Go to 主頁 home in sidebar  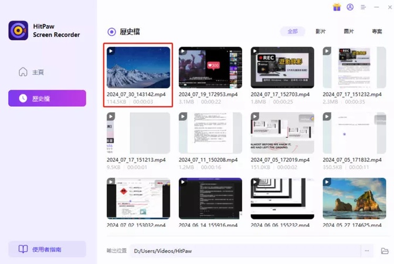(38, 72)
